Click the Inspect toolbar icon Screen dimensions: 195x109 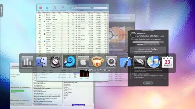coord(47,8)
